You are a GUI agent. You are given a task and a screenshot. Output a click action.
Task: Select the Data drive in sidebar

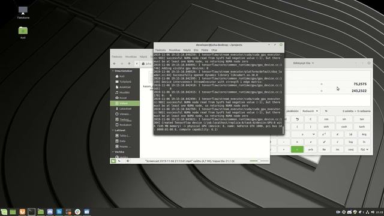coord(125,141)
